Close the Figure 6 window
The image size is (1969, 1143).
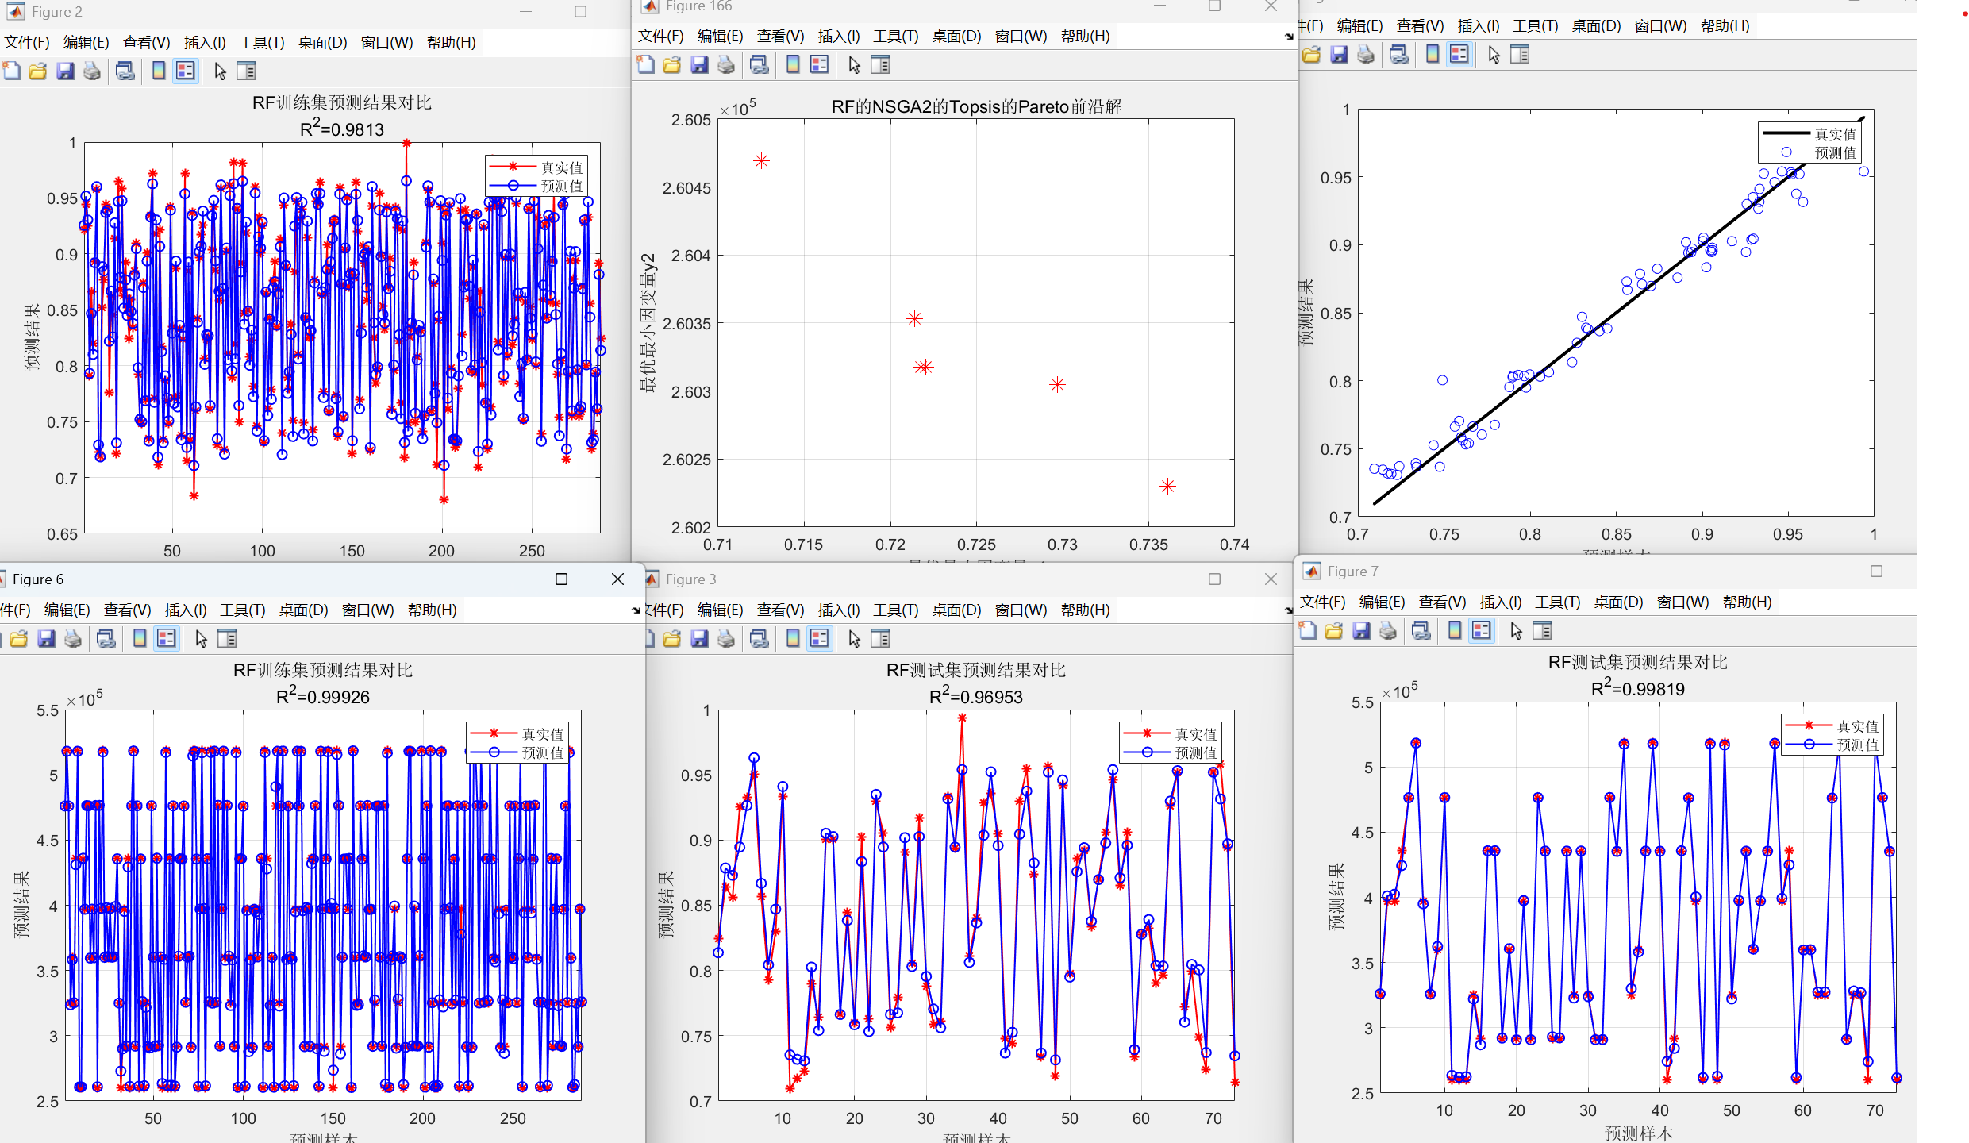[617, 579]
